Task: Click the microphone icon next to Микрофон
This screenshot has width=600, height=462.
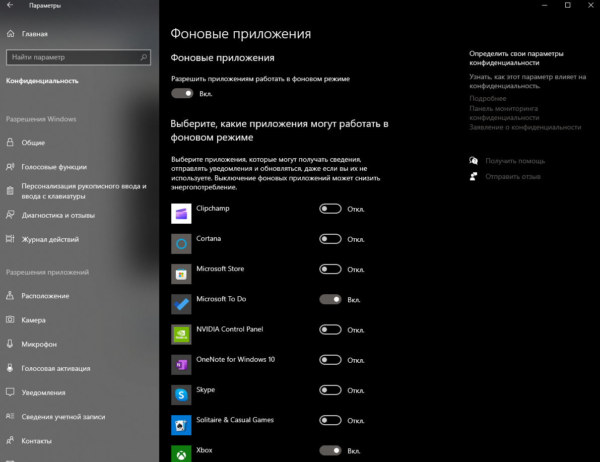Action: [11, 344]
